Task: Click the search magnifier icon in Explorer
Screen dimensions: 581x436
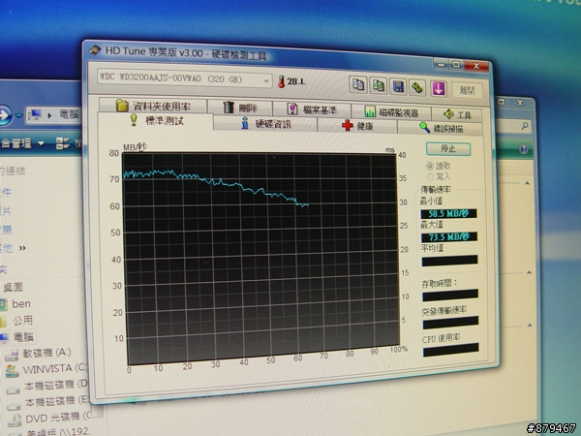Action: (x=524, y=126)
